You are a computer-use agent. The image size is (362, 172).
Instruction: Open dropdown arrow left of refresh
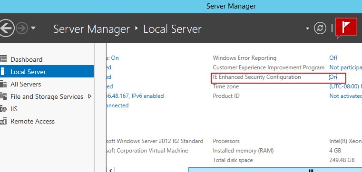tap(307, 29)
